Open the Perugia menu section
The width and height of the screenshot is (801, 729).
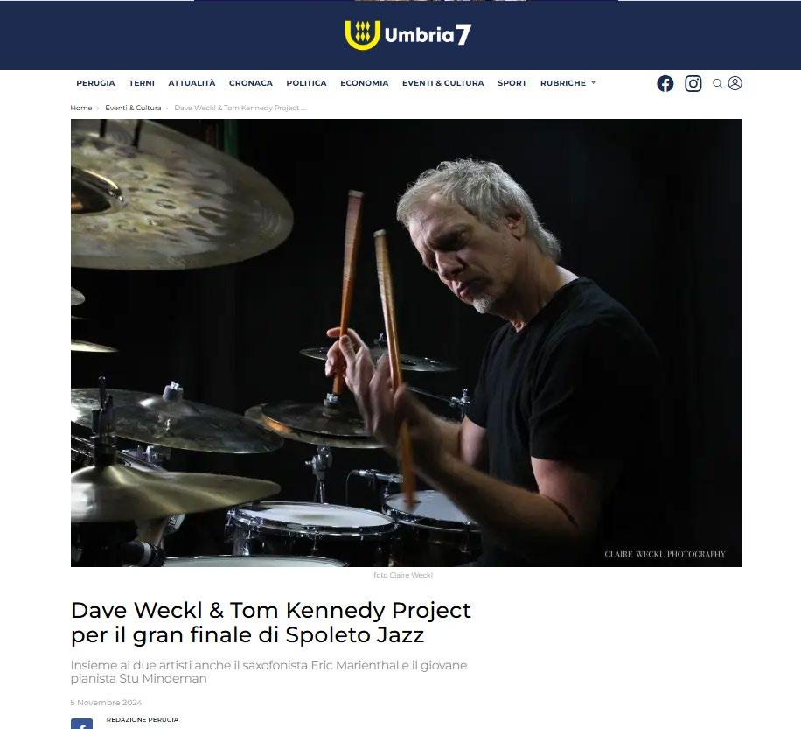point(95,83)
